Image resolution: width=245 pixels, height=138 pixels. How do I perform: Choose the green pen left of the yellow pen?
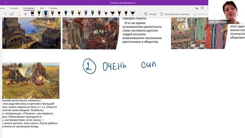pos(72,13)
